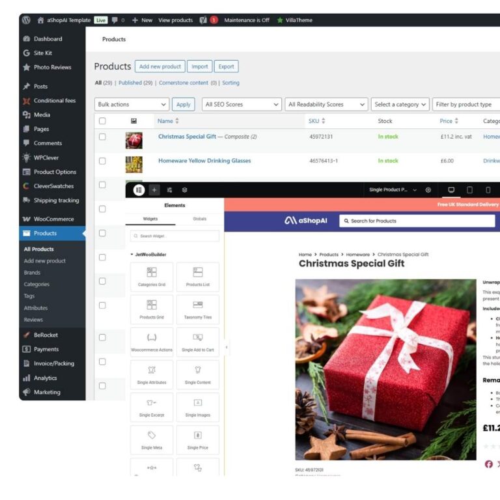Select the Homeware Yellow Drinking Glasses checkbox

[x=102, y=161]
